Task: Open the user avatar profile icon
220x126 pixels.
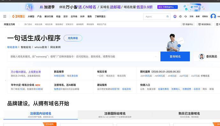Action: point(213,16)
